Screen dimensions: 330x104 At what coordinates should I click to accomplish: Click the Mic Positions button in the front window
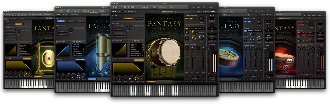point(178,82)
